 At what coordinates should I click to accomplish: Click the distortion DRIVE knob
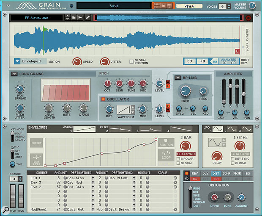tap(214, 198)
